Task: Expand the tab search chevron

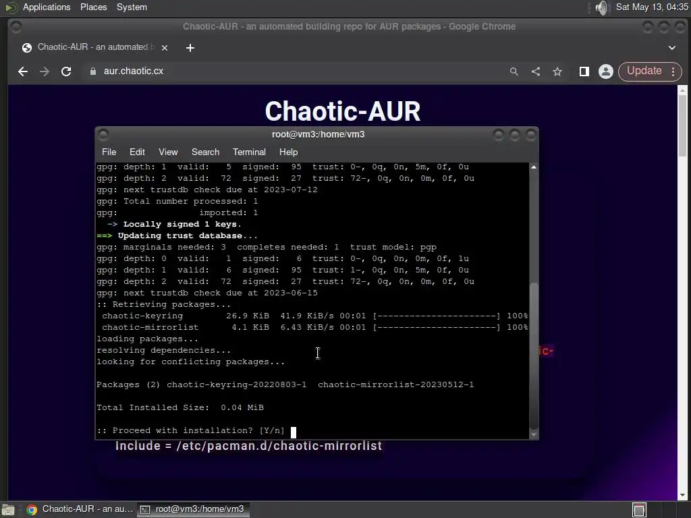Action: [672, 48]
